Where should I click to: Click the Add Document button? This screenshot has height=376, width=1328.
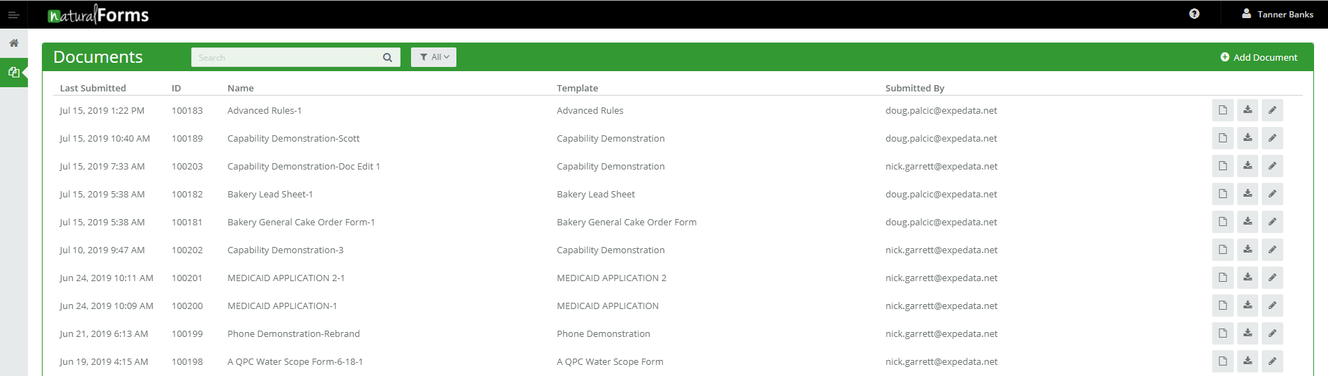pos(1258,57)
